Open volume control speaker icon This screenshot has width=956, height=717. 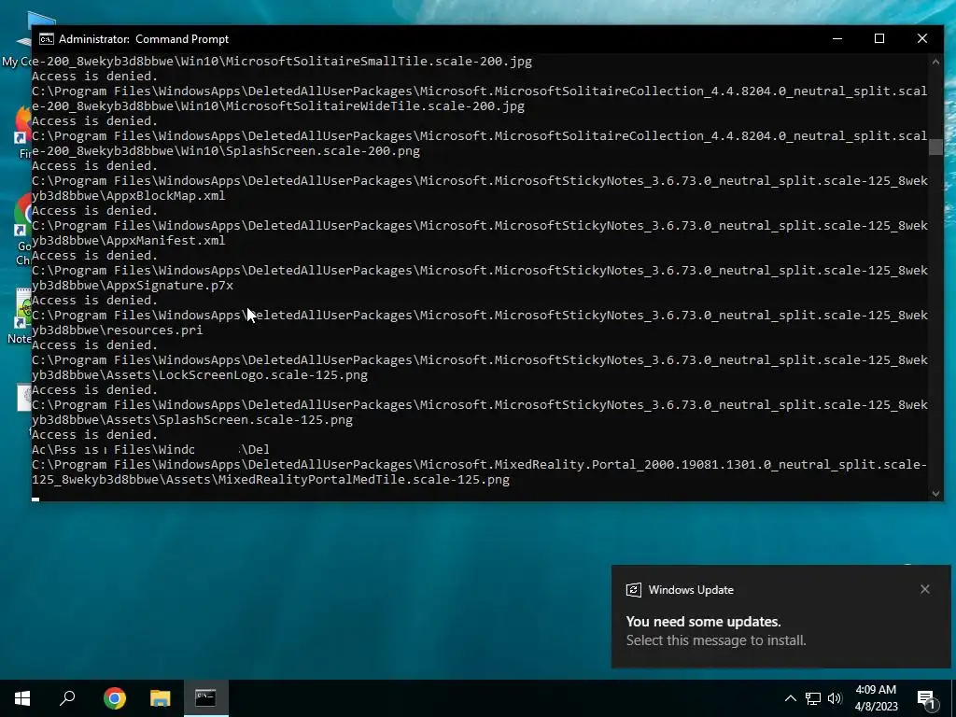coord(835,698)
